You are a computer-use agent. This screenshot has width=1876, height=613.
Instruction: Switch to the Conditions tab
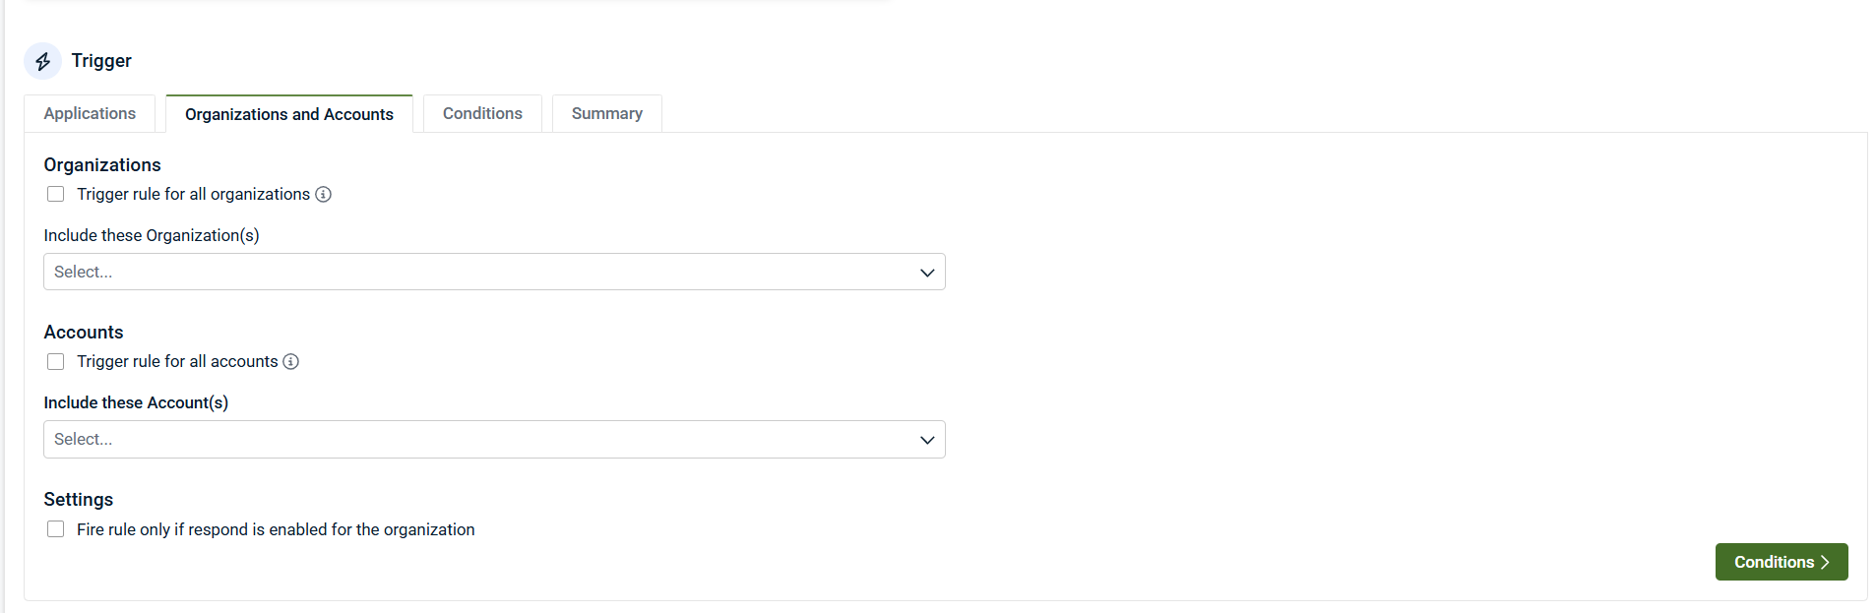point(482,113)
